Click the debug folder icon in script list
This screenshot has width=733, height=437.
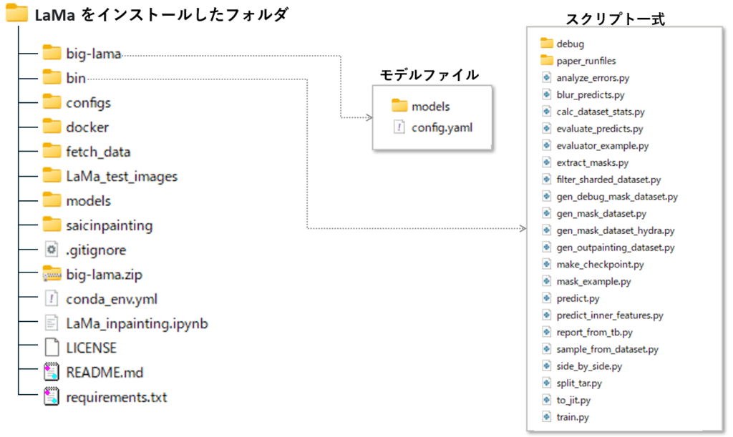(x=546, y=44)
